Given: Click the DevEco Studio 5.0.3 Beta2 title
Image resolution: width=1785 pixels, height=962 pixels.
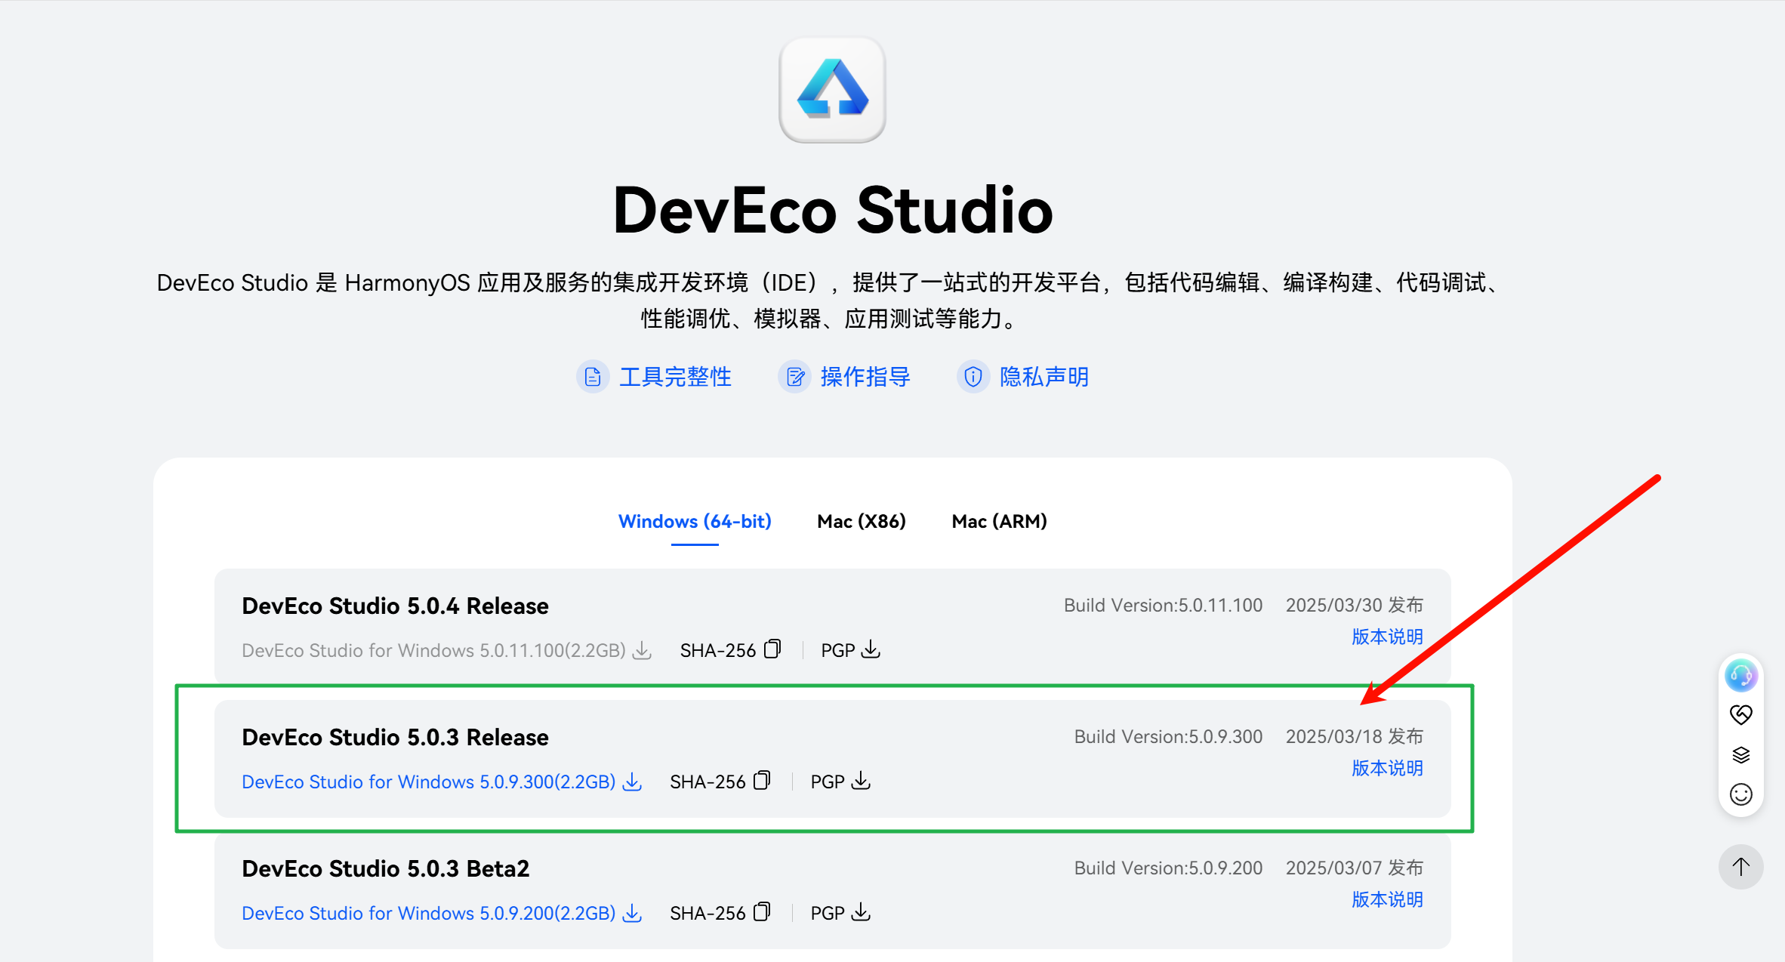Looking at the screenshot, I should pyautogui.click(x=385, y=868).
